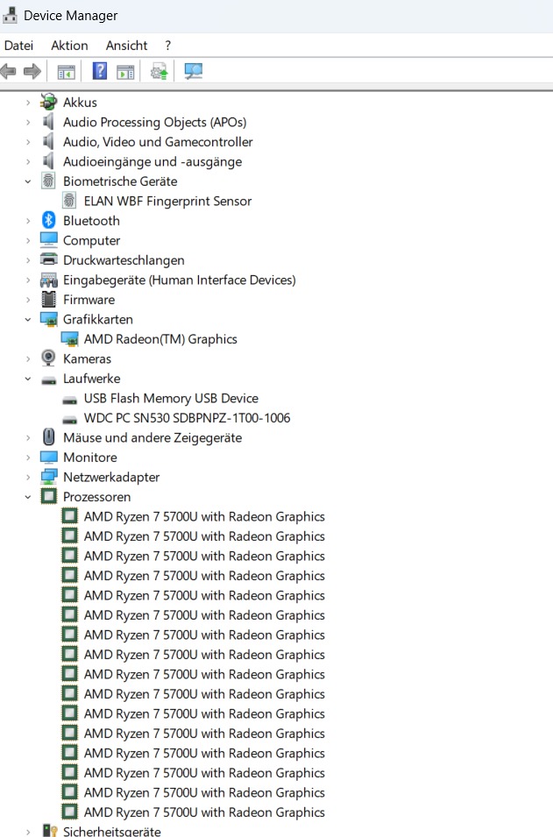This screenshot has height=837, width=553.
Task: Collapse the Laufwerke category
Action: point(28,379)
